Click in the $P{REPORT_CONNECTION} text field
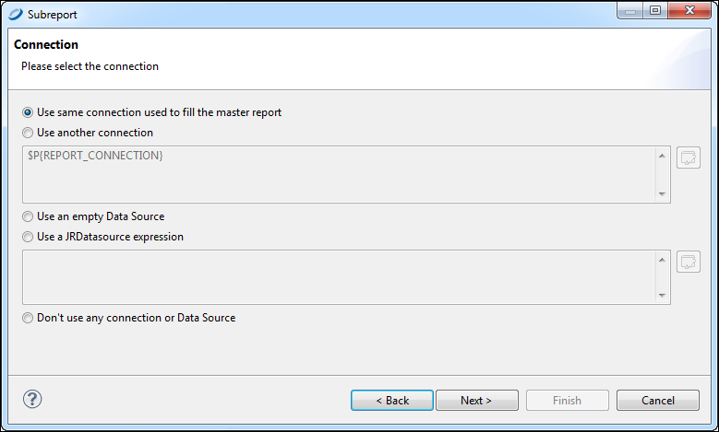The height and width of the screenshot is (432, 719). coord(340,174)
